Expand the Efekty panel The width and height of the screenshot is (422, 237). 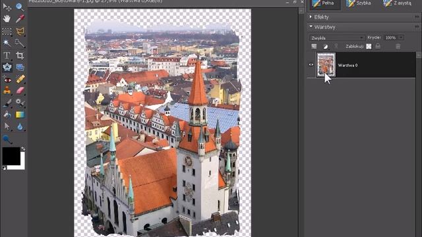(311, 17)
